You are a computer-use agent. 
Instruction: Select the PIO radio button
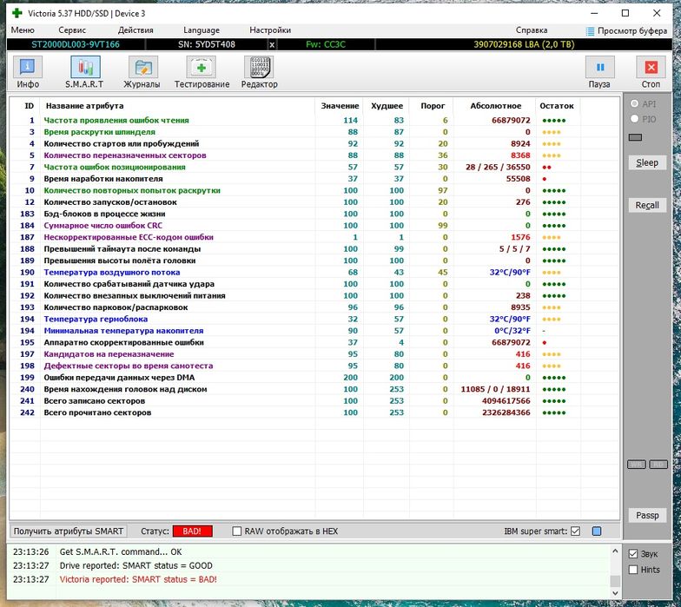[634, 118]
